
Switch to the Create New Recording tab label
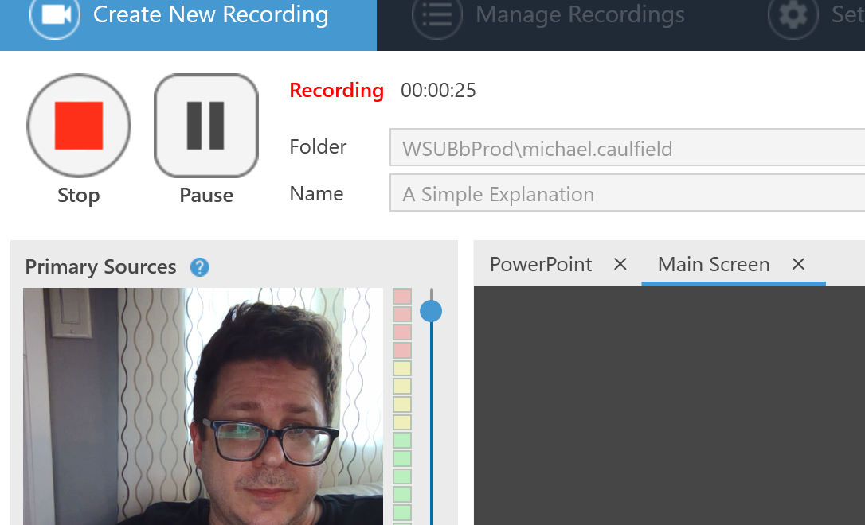[x=210, y=14]
